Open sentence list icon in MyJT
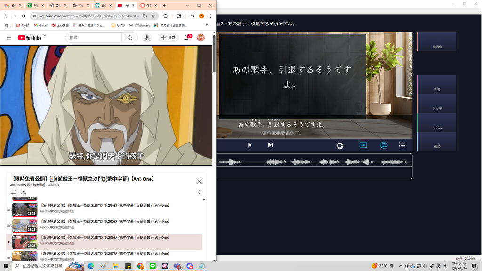The width and height of the screenshot is (482, 271). tap(402, 145)
